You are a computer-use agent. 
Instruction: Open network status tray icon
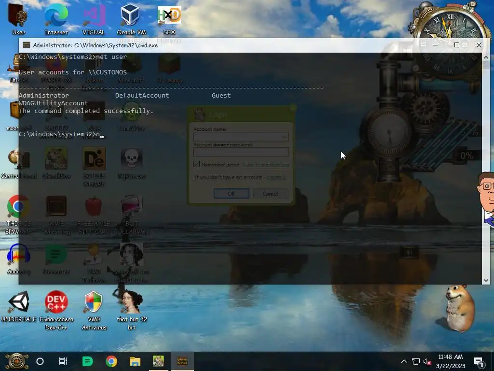tap(415, 361)
